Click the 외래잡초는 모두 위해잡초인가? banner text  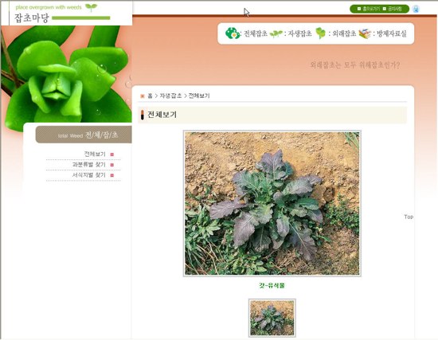[x=354, y=65]
